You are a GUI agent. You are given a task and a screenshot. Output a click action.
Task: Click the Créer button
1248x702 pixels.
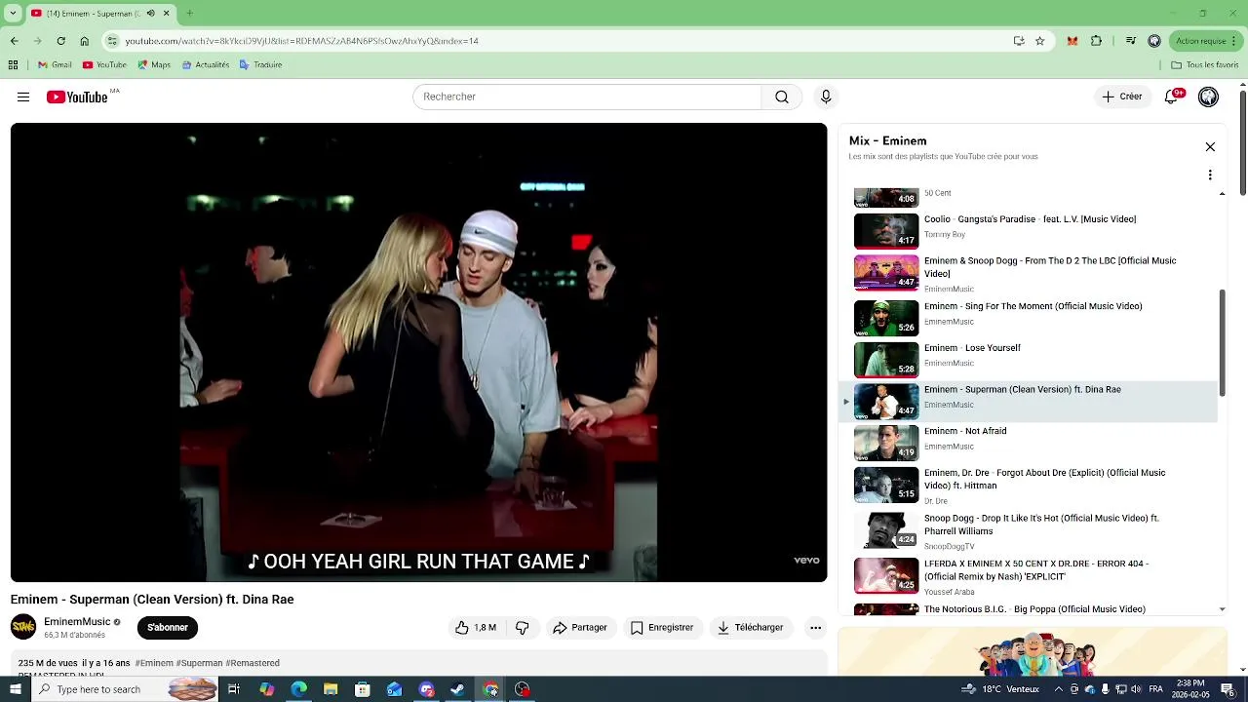(x=1122, y=97)
